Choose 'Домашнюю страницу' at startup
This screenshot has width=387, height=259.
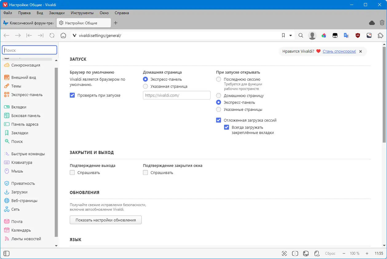tap(219, 96)
